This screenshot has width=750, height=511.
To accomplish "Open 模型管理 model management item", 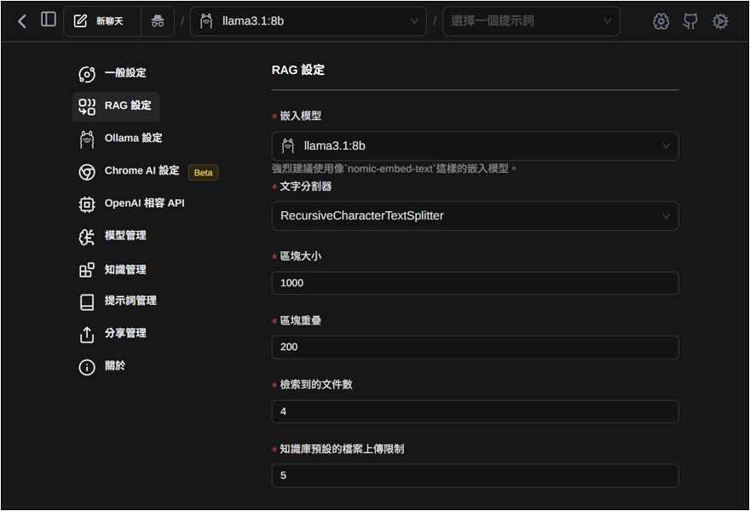I will [112, 236].
